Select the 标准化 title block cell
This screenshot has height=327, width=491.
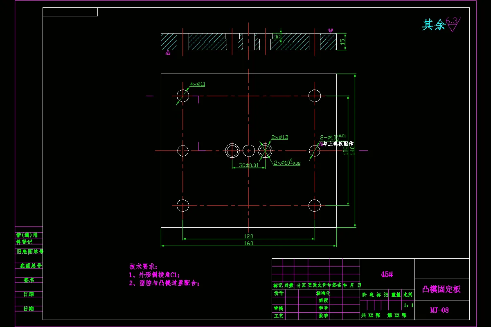tap(323, 293)
